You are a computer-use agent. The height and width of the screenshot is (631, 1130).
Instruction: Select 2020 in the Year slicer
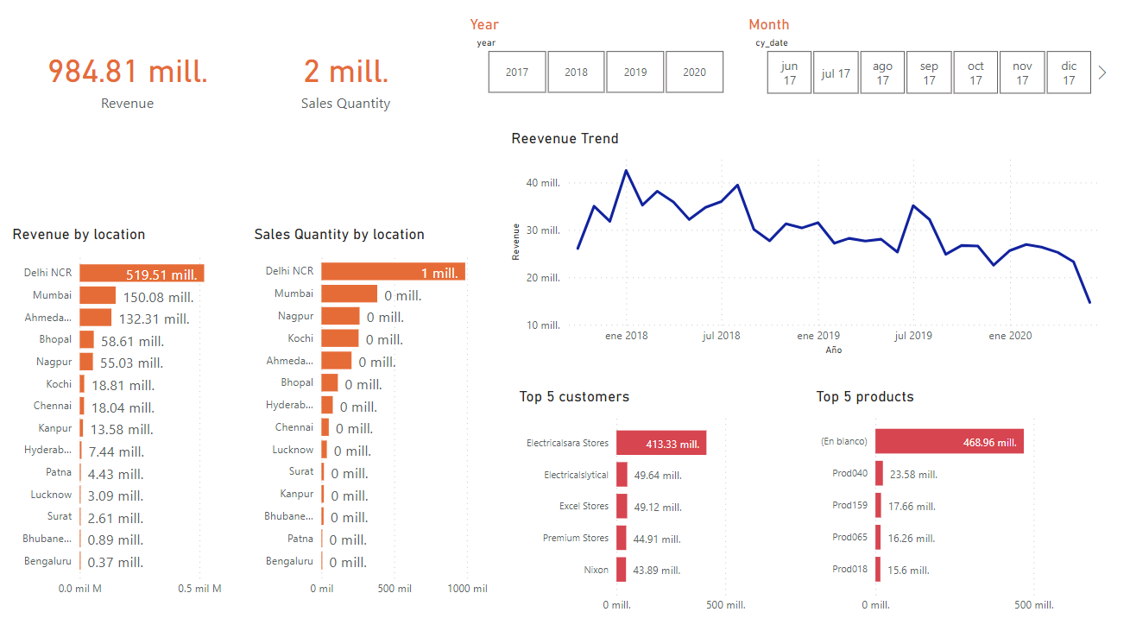pos(694,72)
